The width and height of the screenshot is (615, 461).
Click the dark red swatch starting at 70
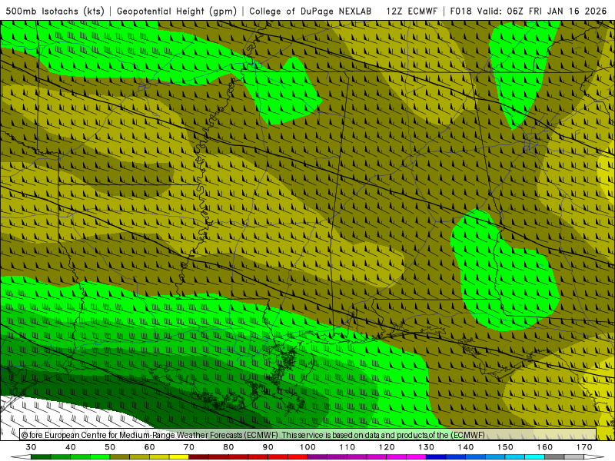199,457
